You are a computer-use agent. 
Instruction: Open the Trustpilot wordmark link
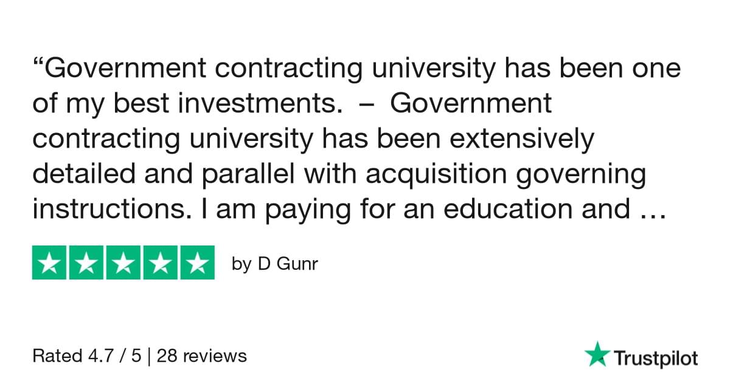(x=655, y=359)
